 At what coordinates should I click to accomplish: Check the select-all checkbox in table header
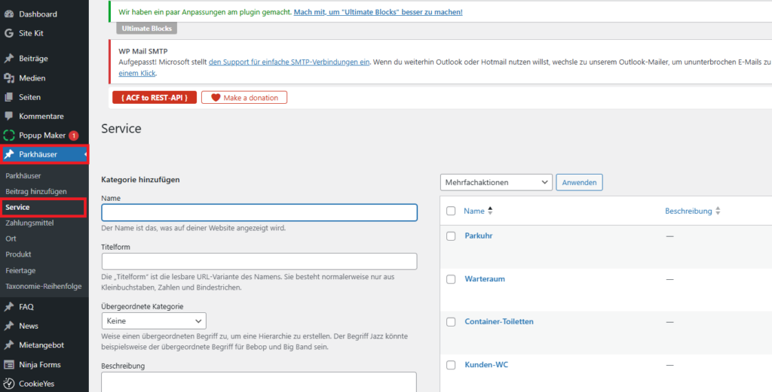pos(451,211)
